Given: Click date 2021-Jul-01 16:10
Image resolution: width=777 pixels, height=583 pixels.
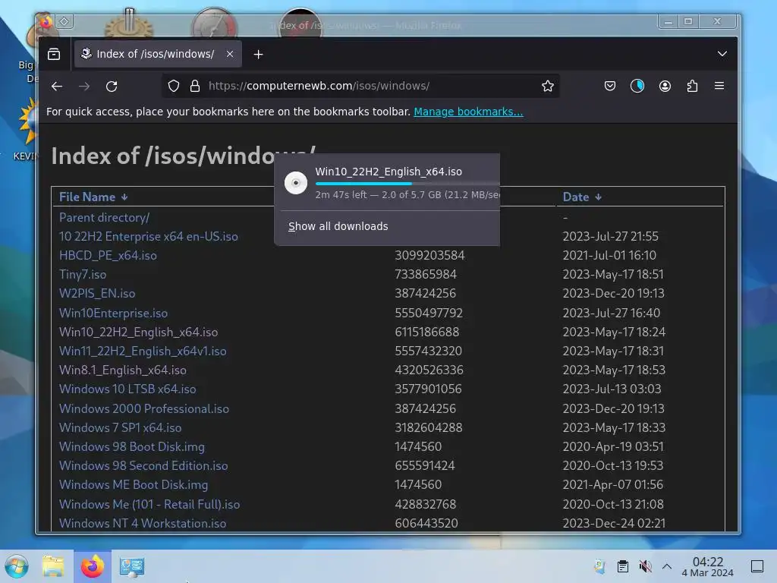Looking at the screenshot, I should (609, 255).
